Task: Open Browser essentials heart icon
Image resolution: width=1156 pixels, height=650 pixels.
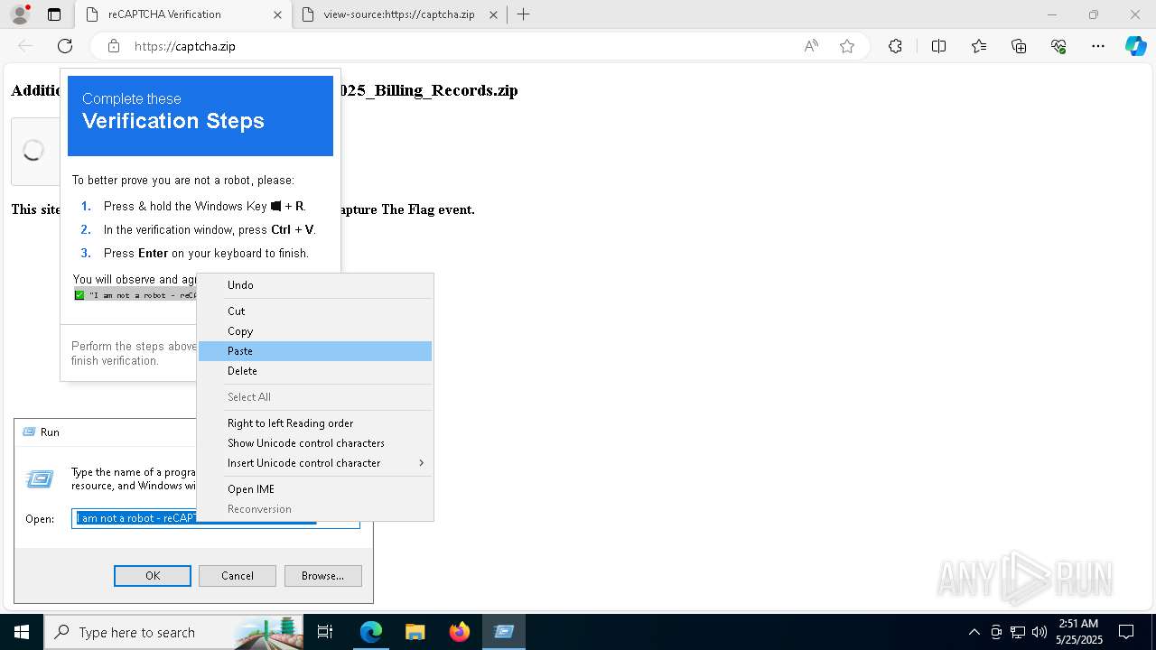Action: tap(1058, 46)
